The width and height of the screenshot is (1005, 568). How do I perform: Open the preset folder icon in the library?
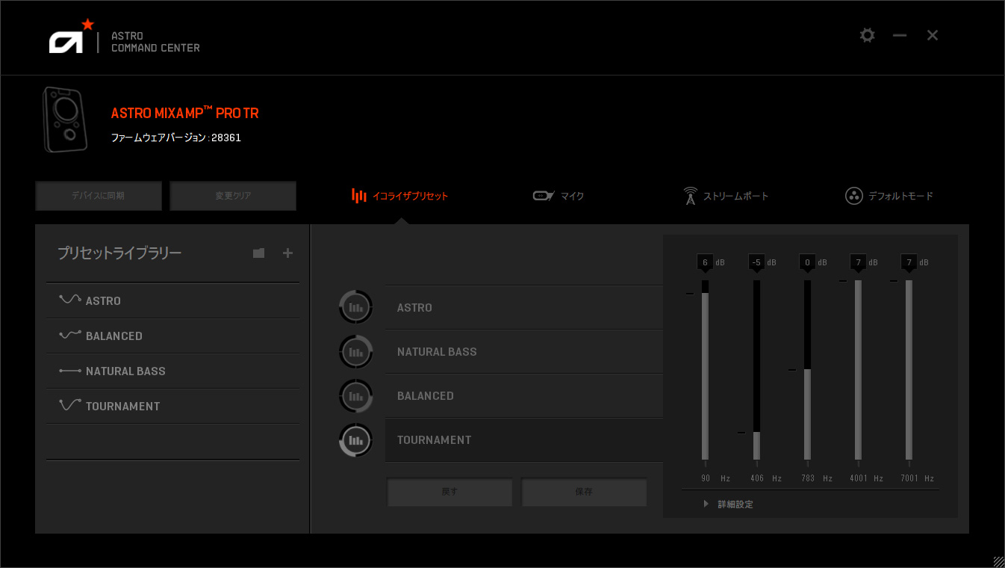pyautogui.click(x=258, y=253)
